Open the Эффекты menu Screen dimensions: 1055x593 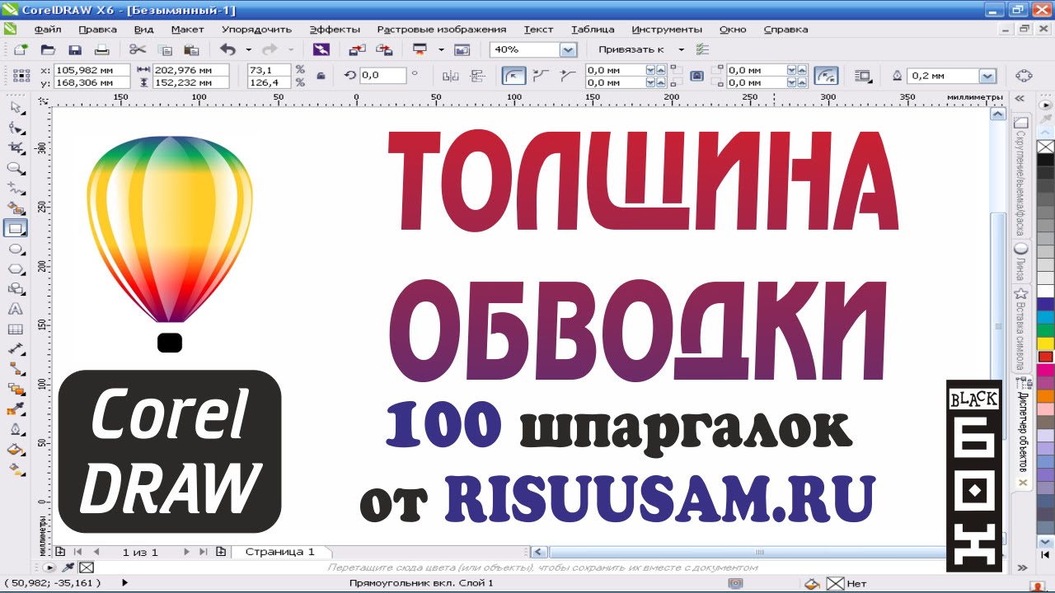pos(335,29)
